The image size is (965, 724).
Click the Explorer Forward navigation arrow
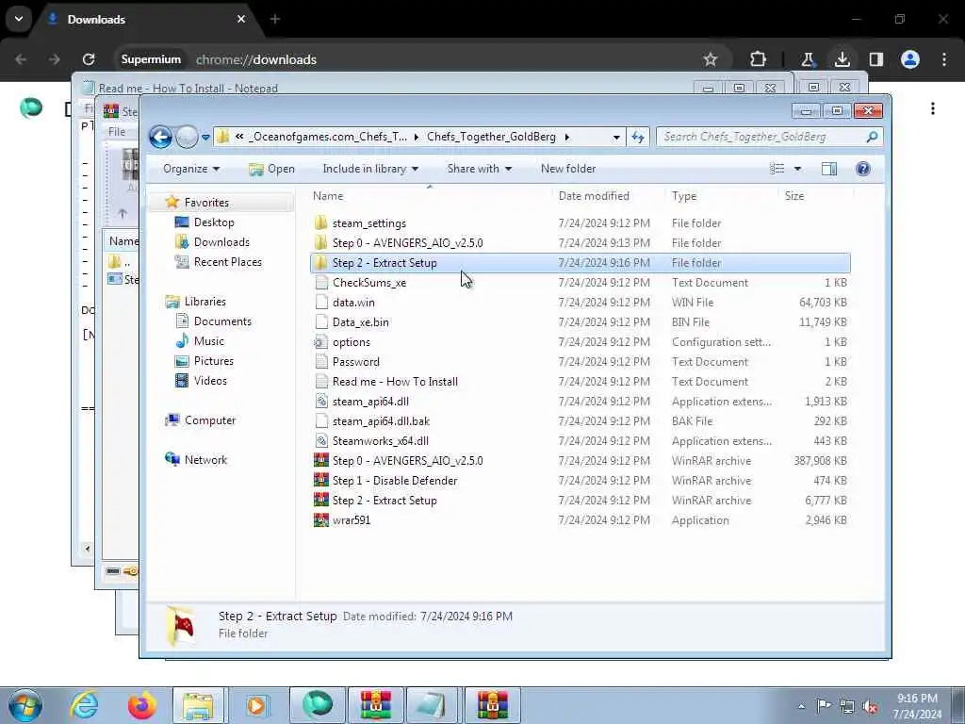[187, 137]
